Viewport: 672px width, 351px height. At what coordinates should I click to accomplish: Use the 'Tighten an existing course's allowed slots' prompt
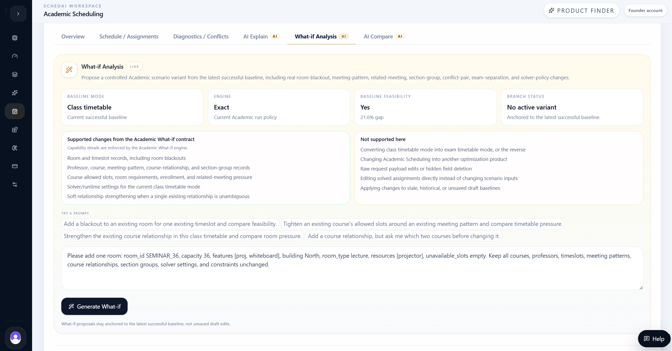point(423,224)
